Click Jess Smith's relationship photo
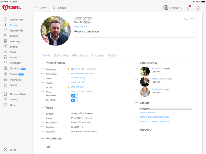 [x=145, y=92]
